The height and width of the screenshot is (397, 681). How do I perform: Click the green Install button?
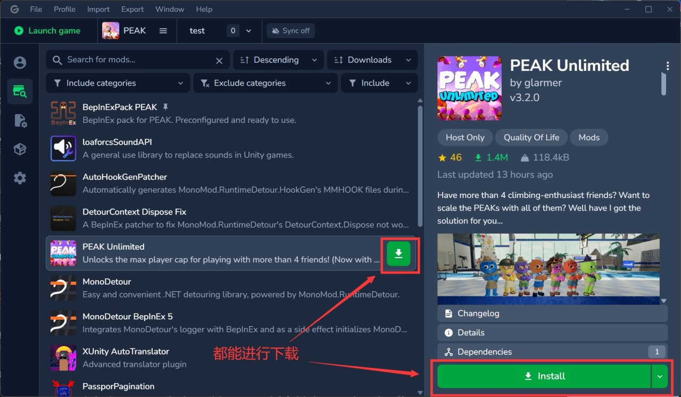tap(544, 376)
